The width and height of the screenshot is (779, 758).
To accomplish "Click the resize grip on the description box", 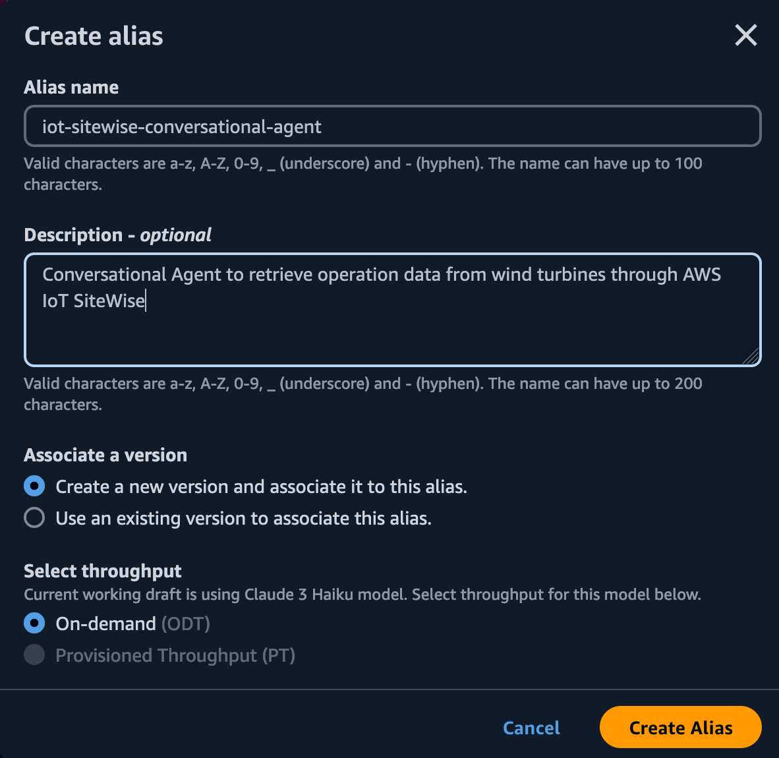I will [751, 357].
